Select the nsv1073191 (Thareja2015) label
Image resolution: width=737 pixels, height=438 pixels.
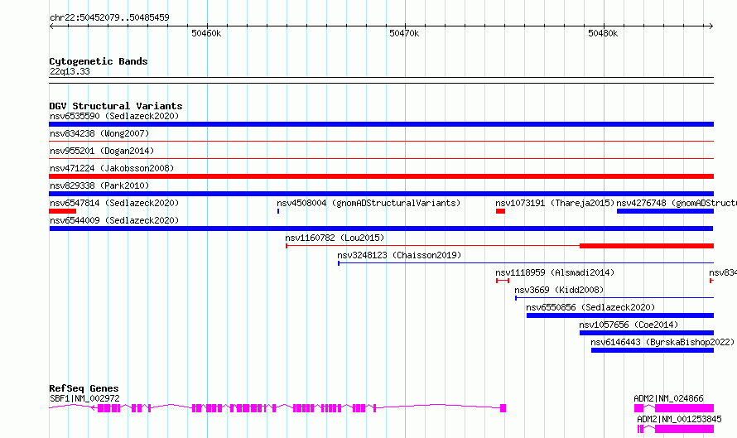(555, 203)
